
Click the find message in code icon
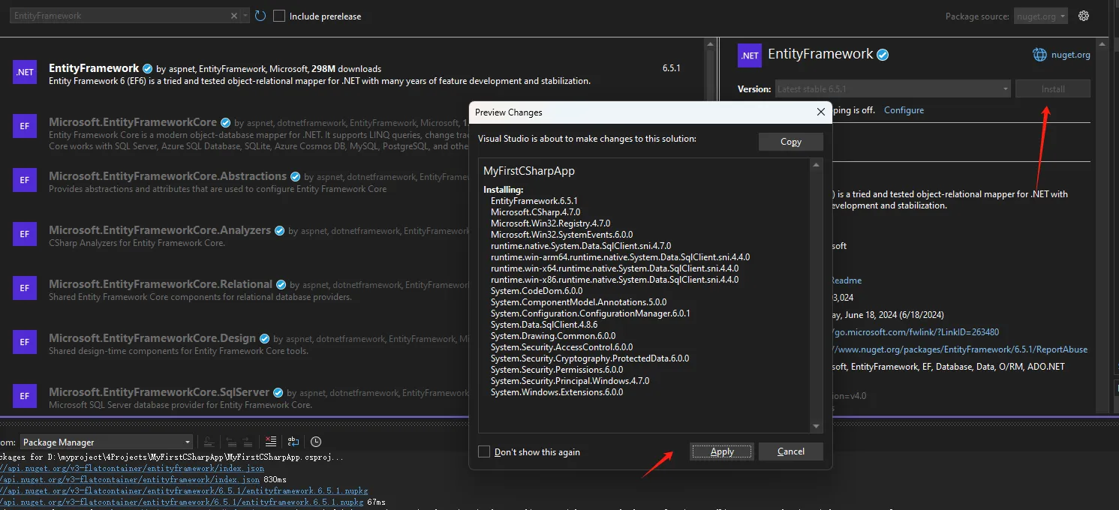(209, 442)
